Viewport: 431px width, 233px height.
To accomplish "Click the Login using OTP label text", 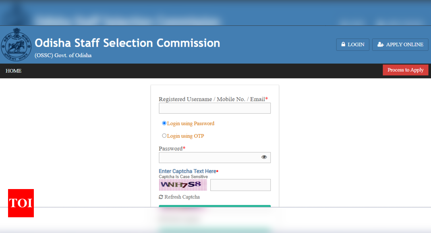I will coord(186,136).
